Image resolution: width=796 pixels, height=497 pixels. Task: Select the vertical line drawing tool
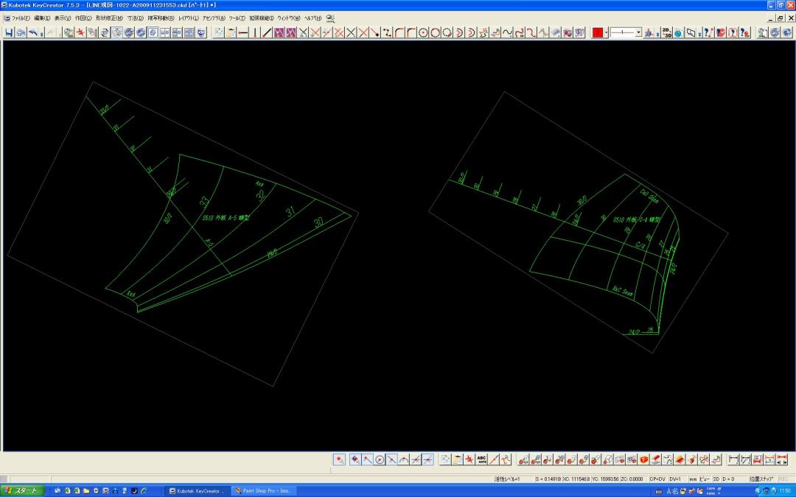[255, 32]
